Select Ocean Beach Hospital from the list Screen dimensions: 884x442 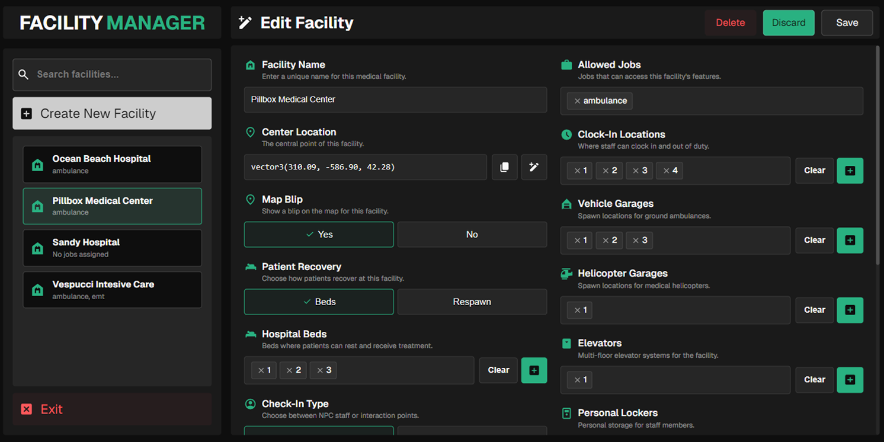[112, 164]
